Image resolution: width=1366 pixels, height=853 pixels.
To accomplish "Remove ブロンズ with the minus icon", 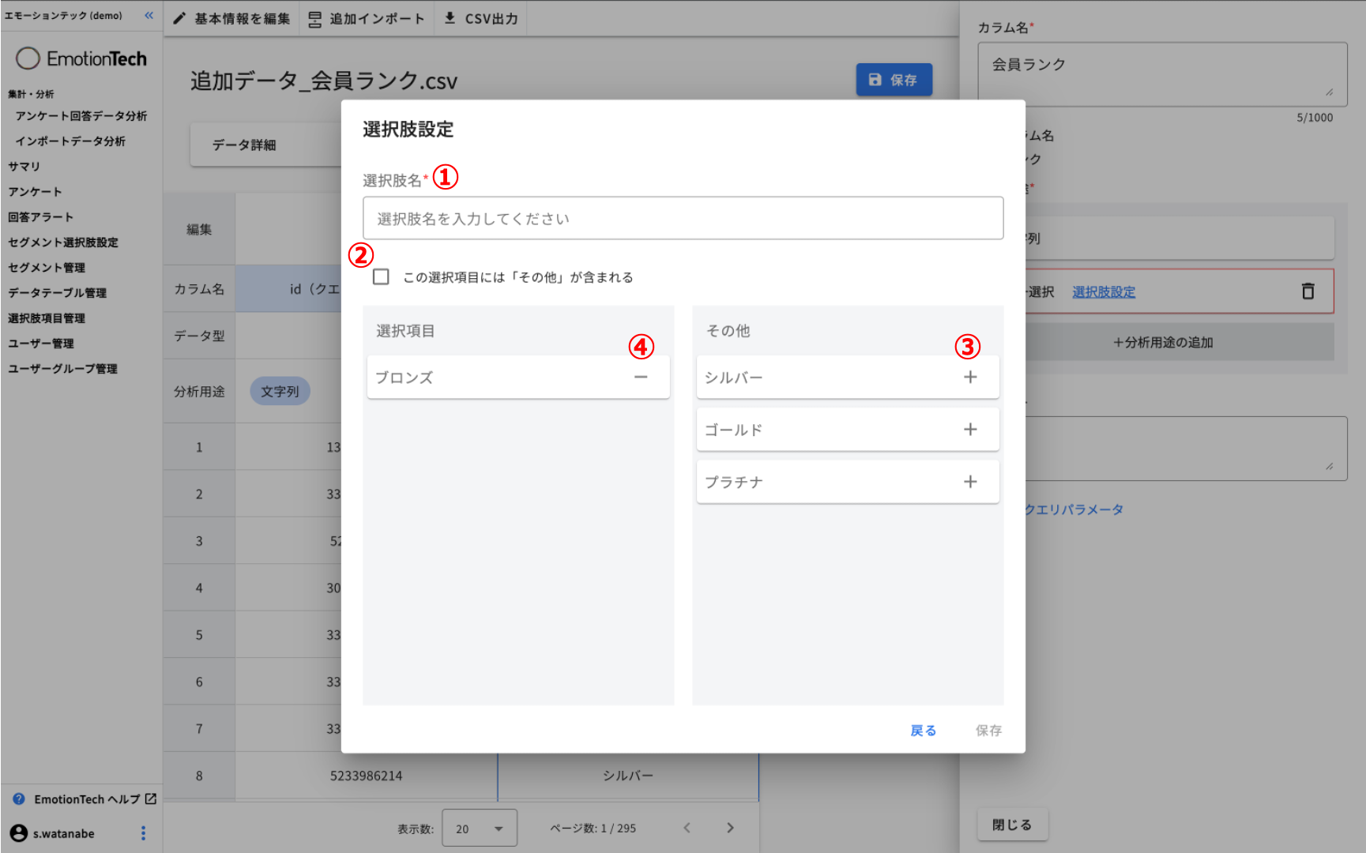I will pyautogui.click(x=641, y=378).
